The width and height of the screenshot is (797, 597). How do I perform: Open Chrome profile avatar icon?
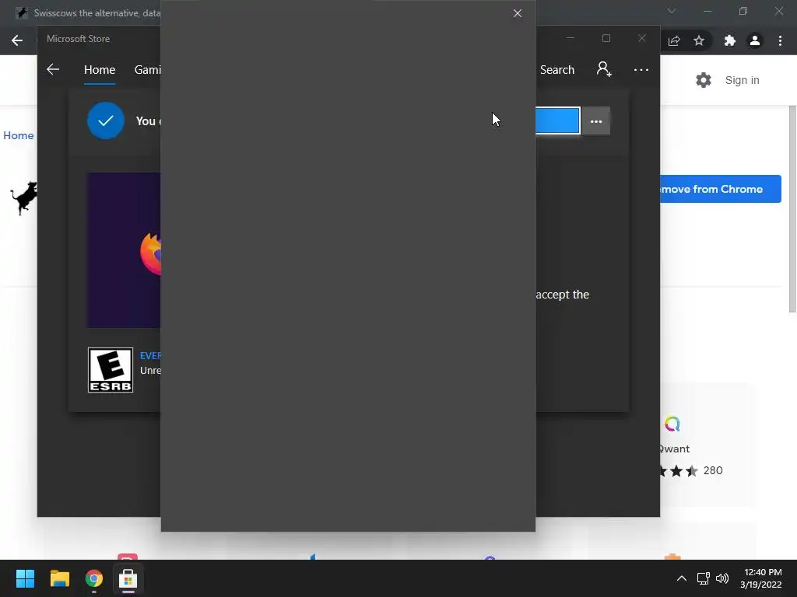(x=755, y=40)
